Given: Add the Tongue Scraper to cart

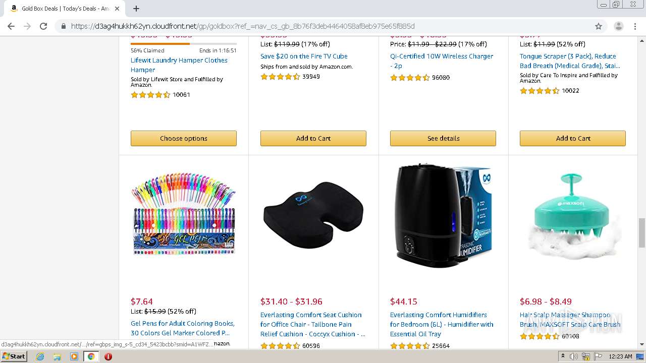Looking at the screenshot, I should point(573,138).
